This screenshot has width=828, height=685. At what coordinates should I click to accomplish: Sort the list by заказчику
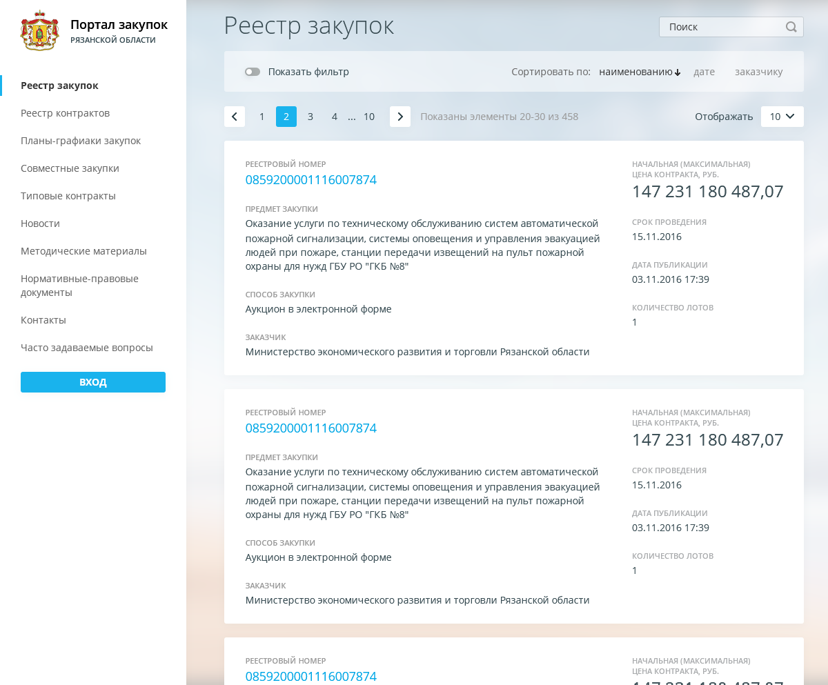tap(758, 72)
